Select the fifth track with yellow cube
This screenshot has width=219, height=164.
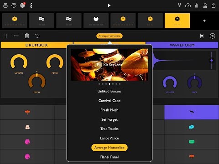pos(123,20)
